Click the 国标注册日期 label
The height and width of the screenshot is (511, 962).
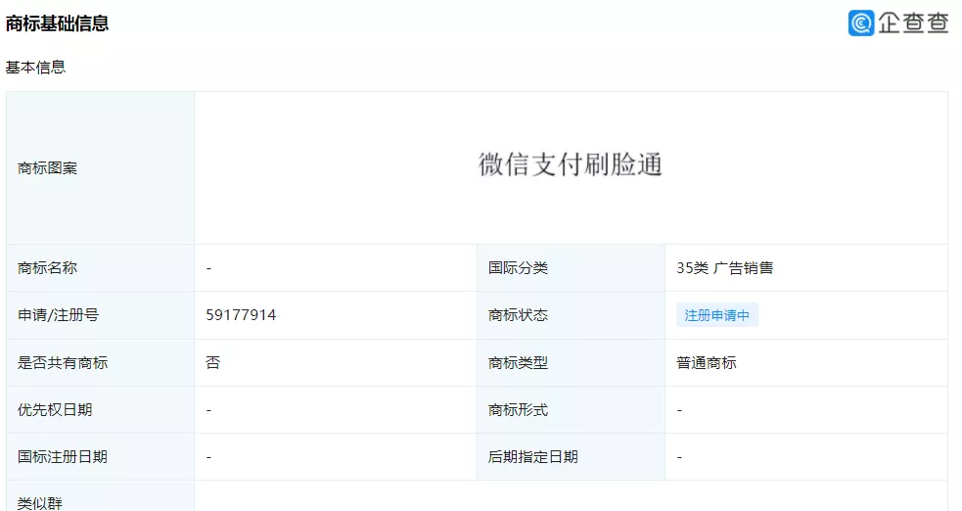(x=63, y=457)
